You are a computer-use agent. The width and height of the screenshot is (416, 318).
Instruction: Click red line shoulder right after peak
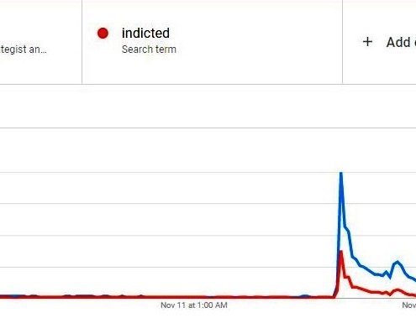click(x=348, y=277)
